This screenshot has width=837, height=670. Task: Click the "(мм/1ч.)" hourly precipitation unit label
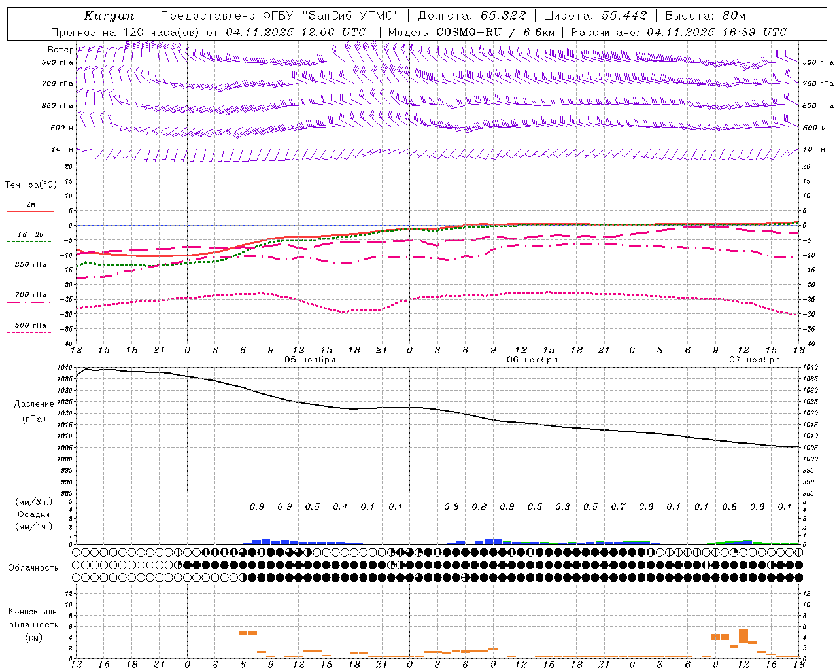pyautogui.click(x=34, y=527)
